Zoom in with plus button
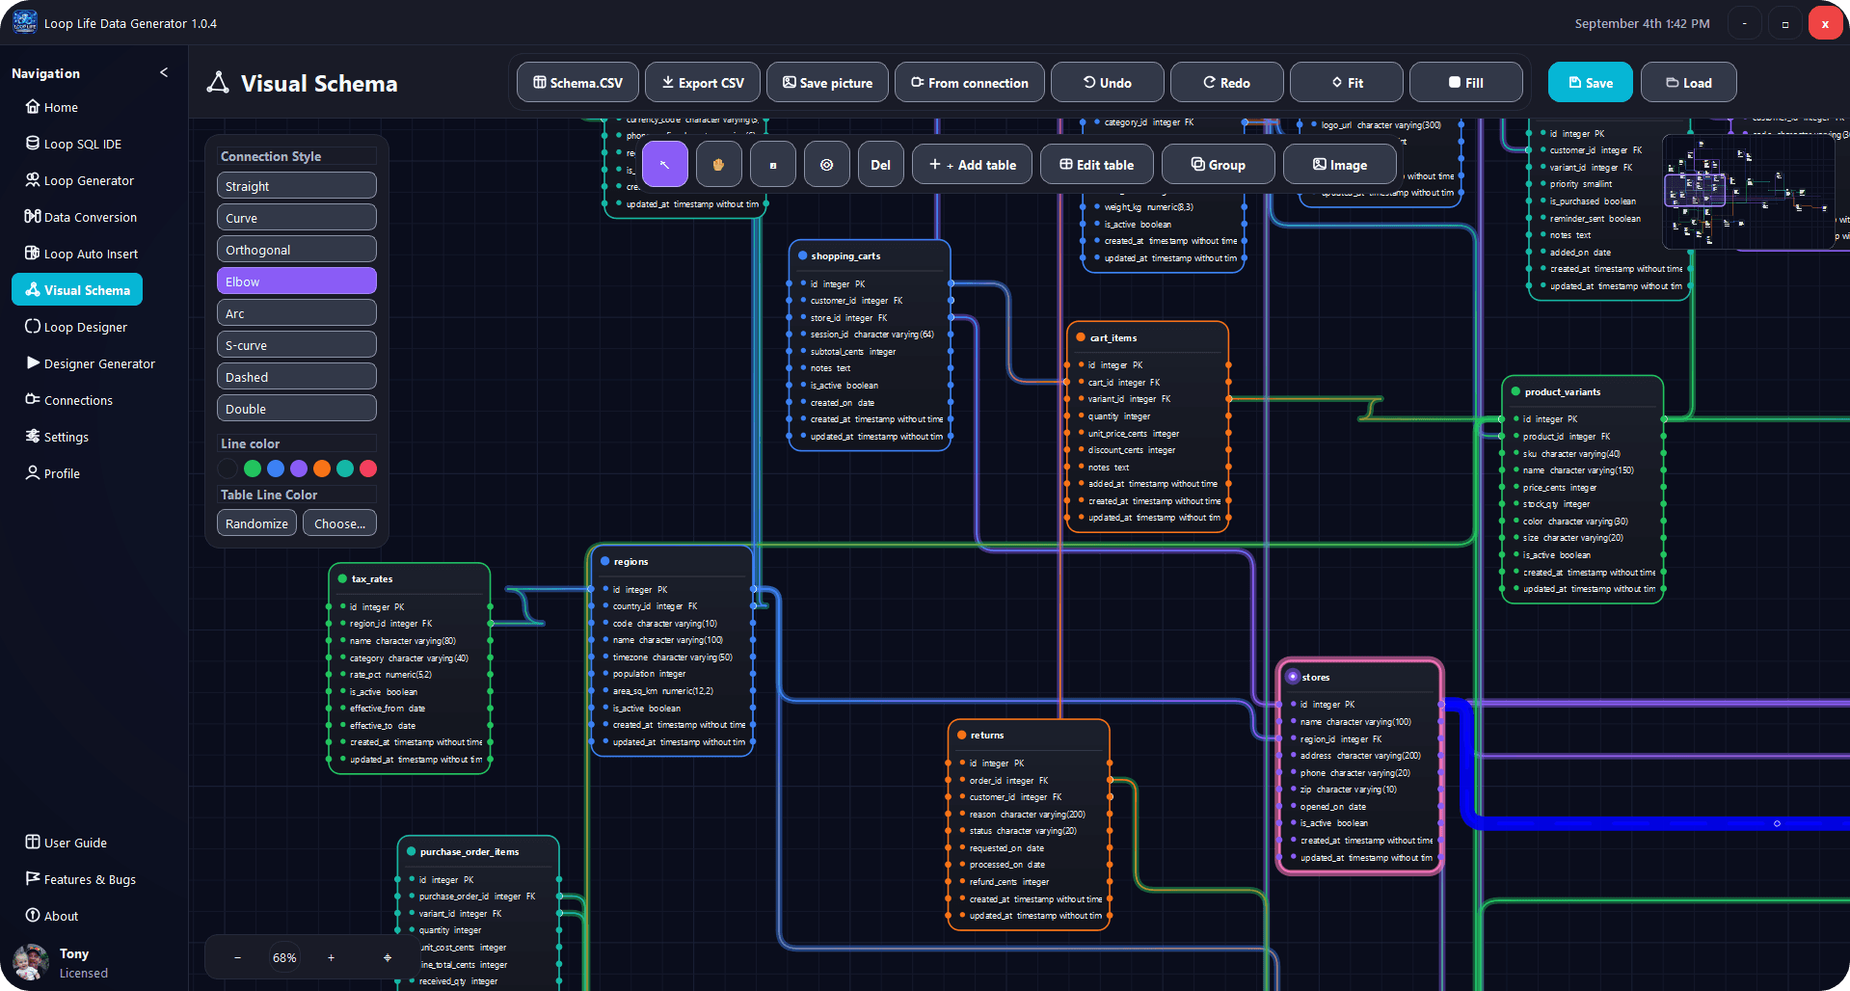 (x=331, y=957)
